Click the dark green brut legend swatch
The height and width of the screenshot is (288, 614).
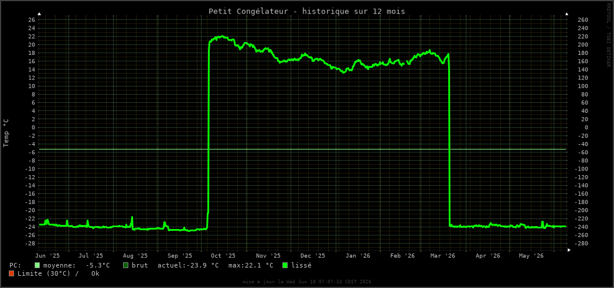pyautogui.click(x=125, y=265)
